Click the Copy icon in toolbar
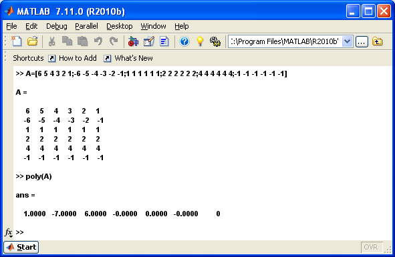This screenshot has height=257, width=395. [67, 41]
